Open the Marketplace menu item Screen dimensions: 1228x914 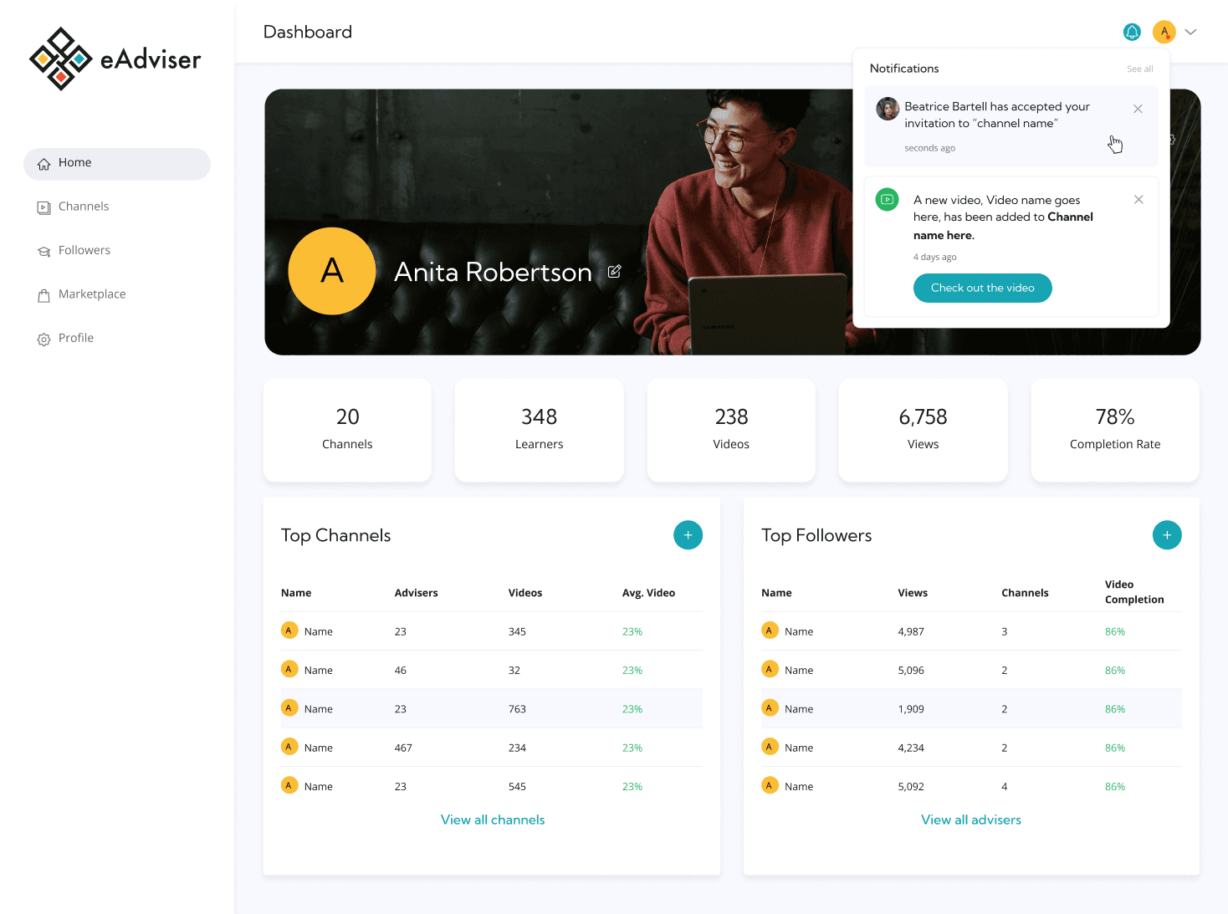tap(92, 294)
